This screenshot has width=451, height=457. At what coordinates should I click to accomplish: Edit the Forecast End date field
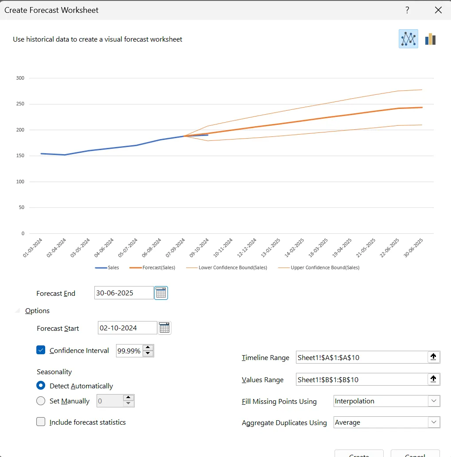tap(124, 293)
